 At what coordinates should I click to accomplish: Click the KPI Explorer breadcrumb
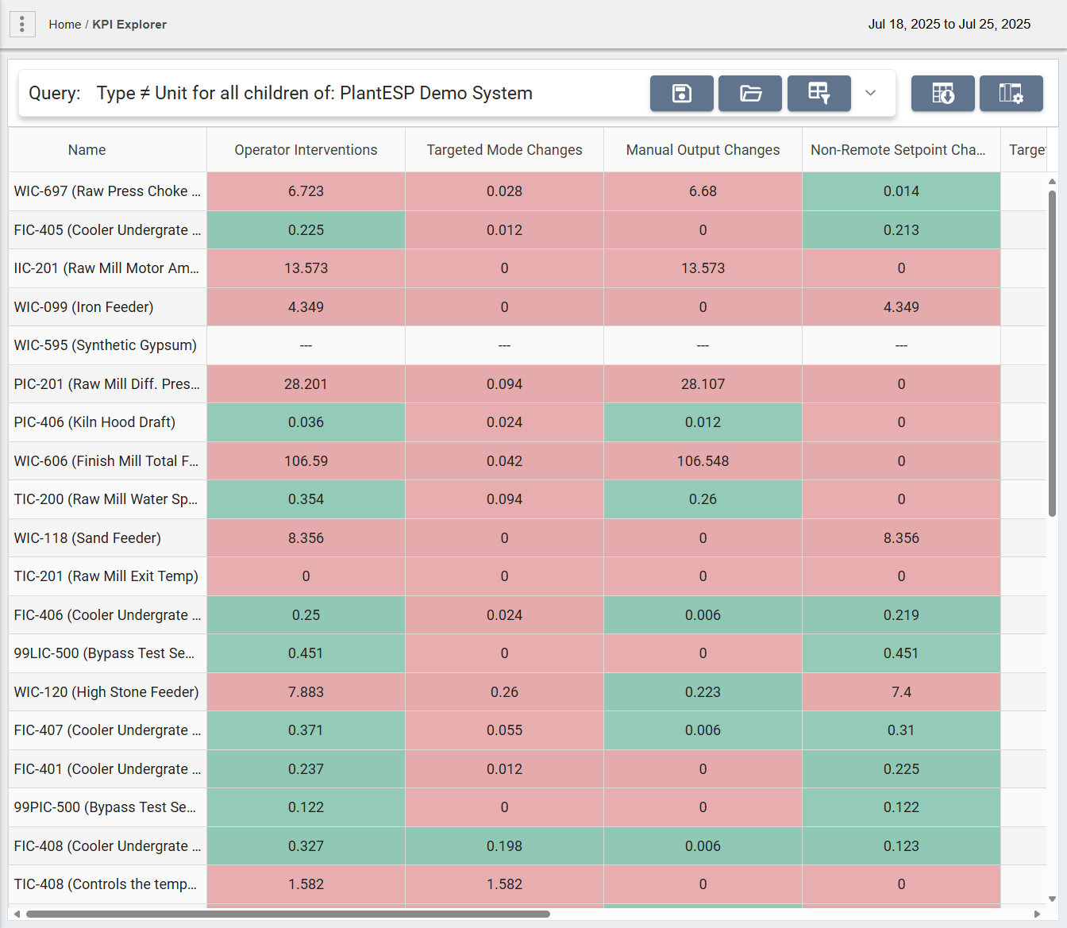pyautogui.click(x=129, y=25)
